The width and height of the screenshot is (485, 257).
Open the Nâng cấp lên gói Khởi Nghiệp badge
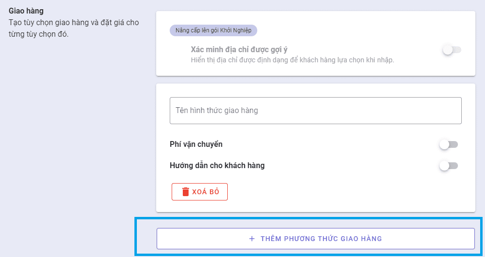click(x=213, y=30)
